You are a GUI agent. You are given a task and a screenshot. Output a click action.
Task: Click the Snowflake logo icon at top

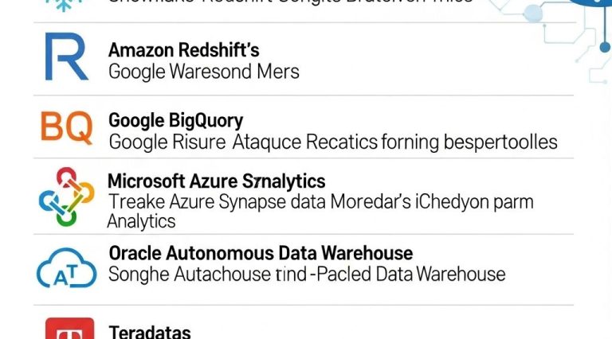(65, 4)
